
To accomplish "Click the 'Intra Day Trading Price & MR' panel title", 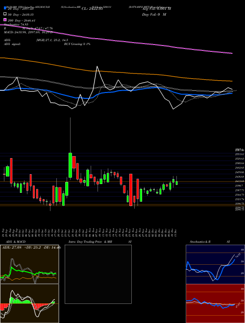I will click(90, 242).
